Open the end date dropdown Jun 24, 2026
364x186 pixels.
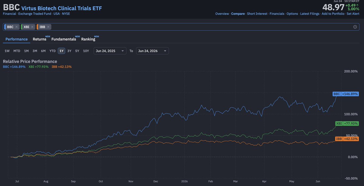(153, 51)
